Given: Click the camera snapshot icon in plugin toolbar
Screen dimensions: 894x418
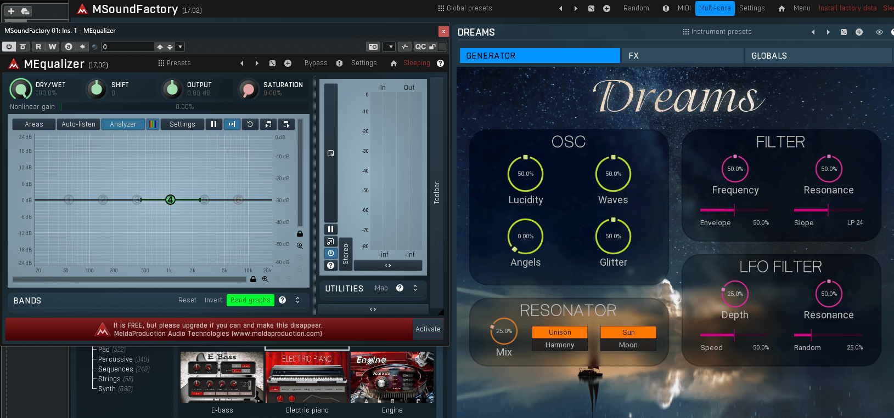Looking at the screenshot, I should pos(373,47).
